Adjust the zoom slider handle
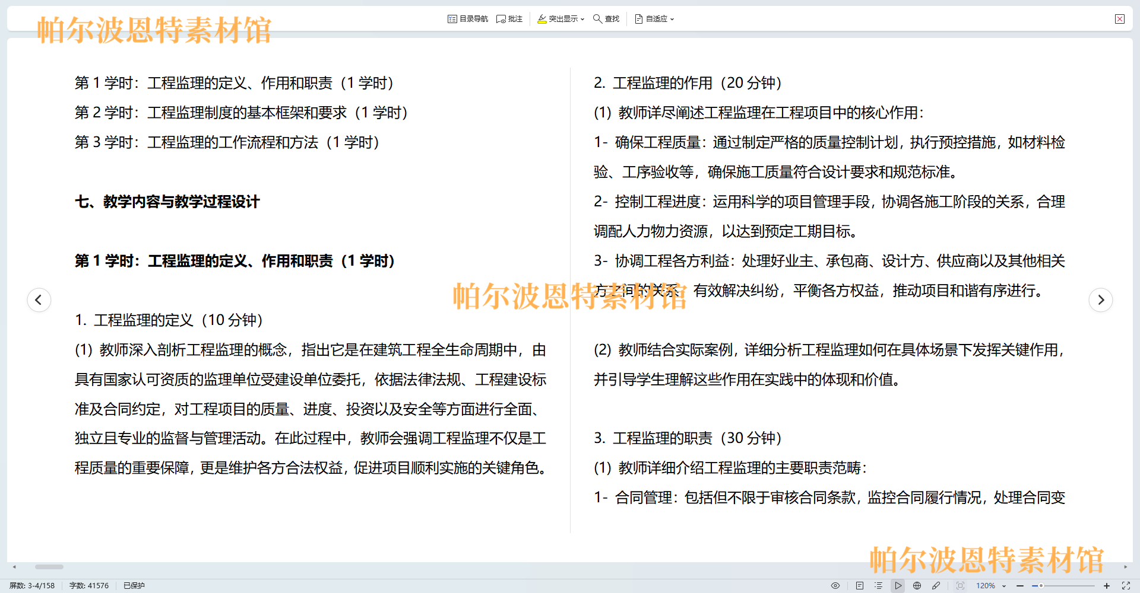The height and width of the screenshot is (593, 1140). 1041,585
